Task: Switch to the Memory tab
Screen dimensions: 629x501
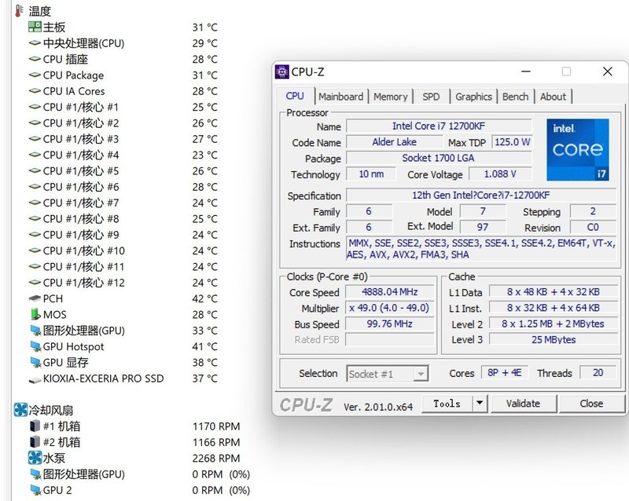Action: coord(390,97)
